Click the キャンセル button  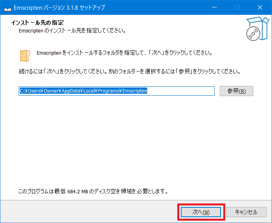(246, 212)
